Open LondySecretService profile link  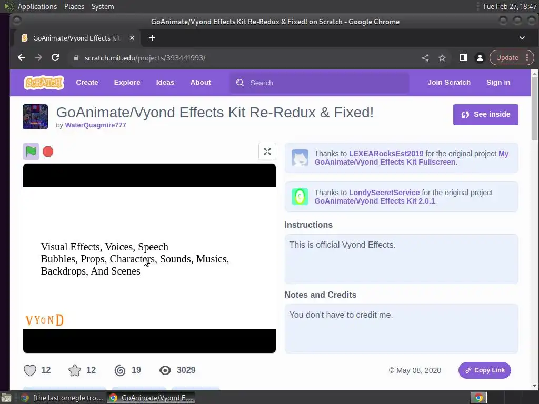click(384, 193)
